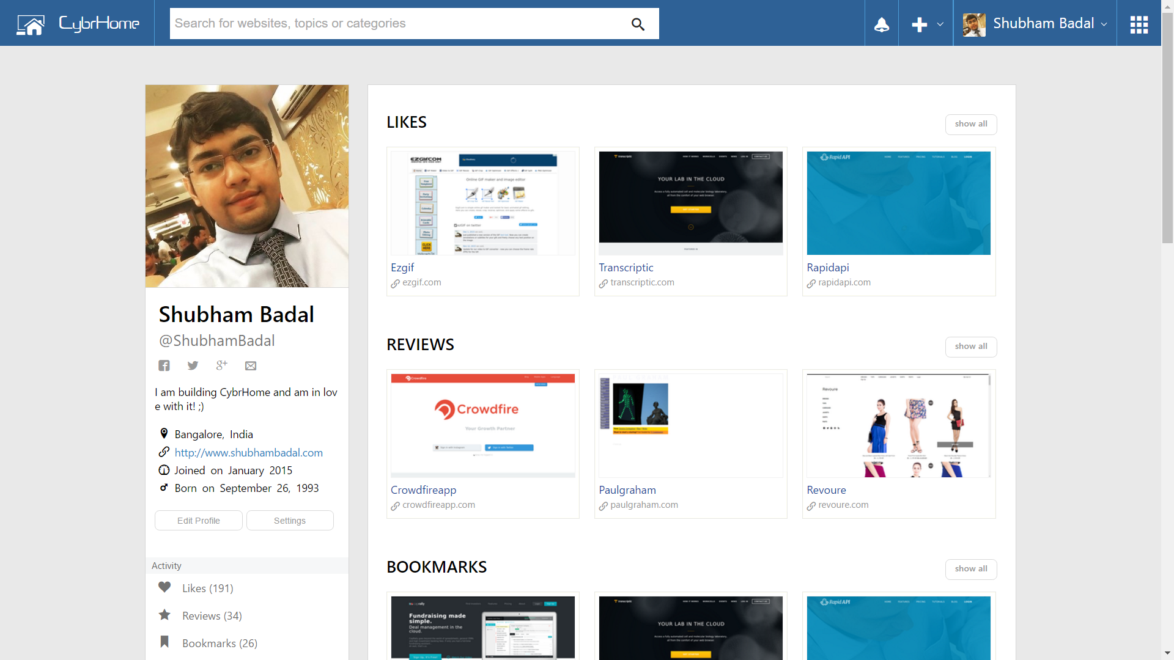Open the Twitter profile icon
Screen dimensions: 1174x660
(x=193, y=365)
